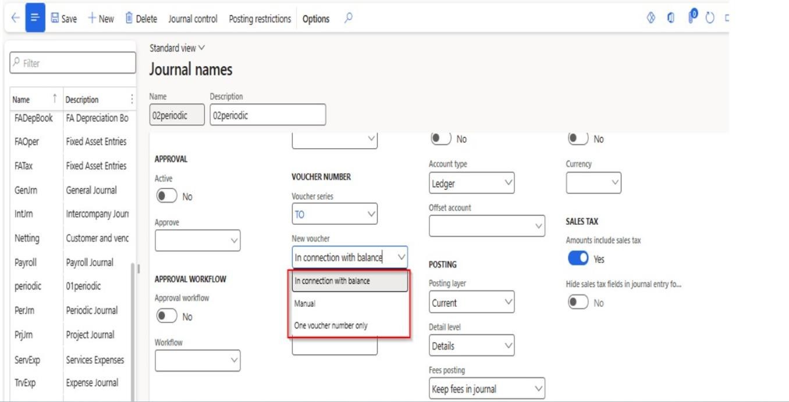
Task: Choose One voucher number only
Action: click(x=330, y=326)
